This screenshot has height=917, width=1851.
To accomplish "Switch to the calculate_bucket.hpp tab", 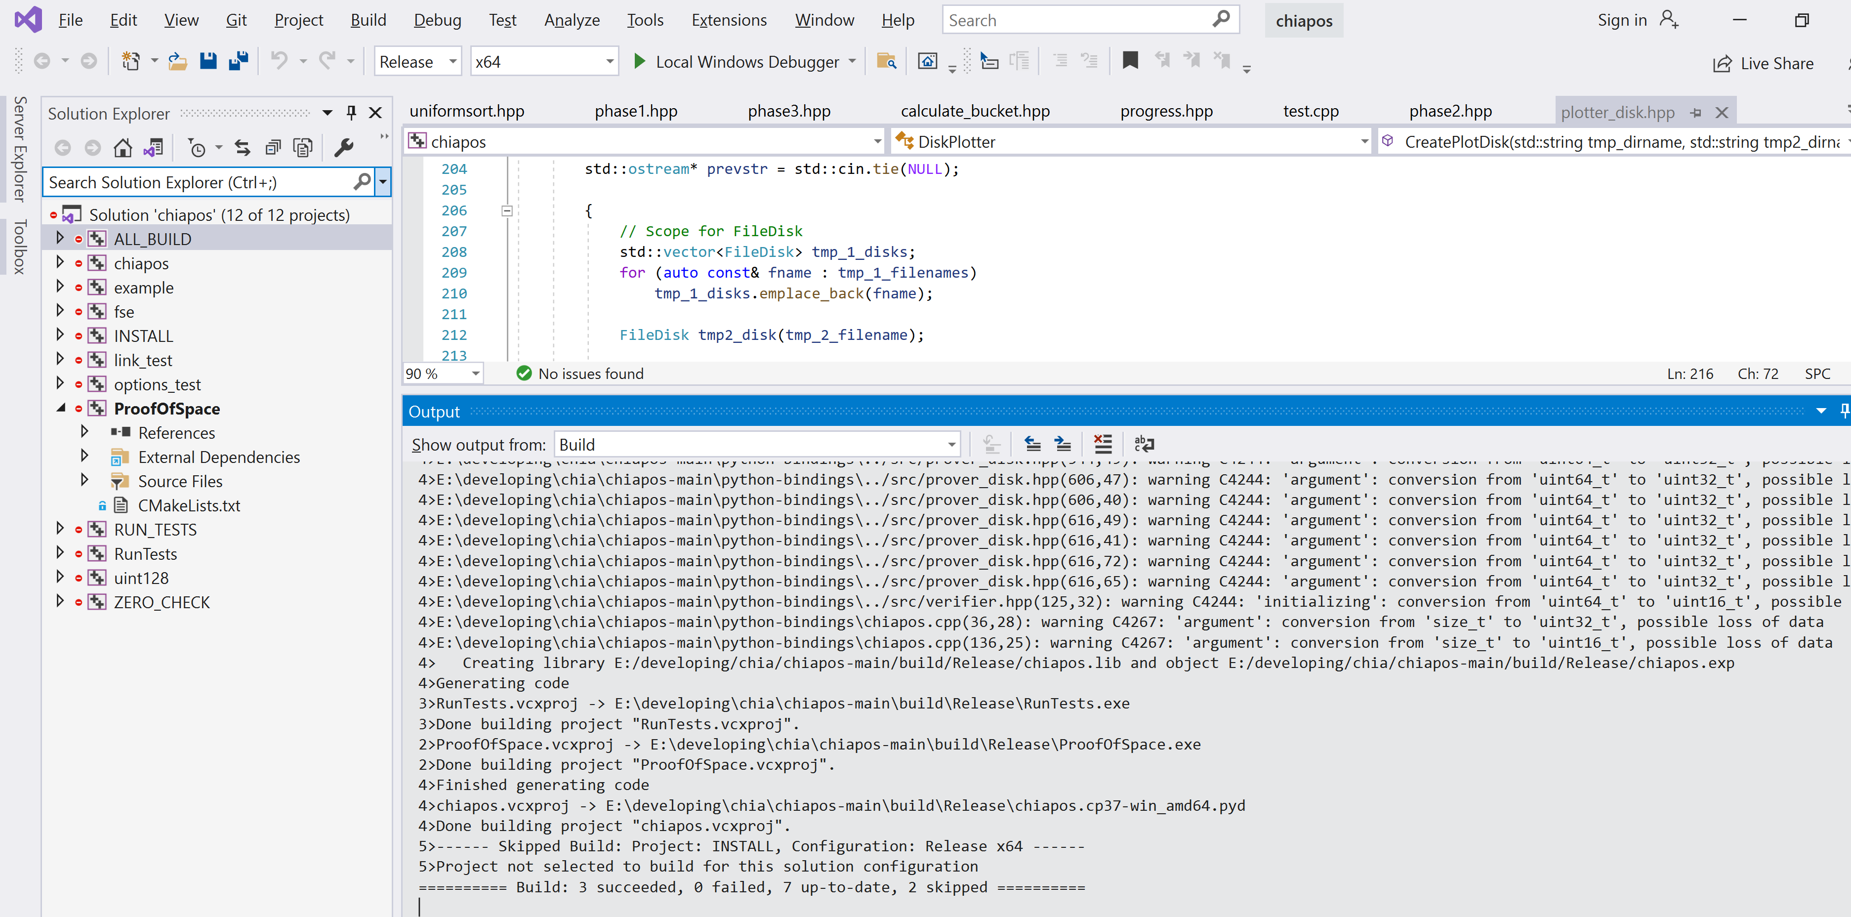I will pos(975,111).
